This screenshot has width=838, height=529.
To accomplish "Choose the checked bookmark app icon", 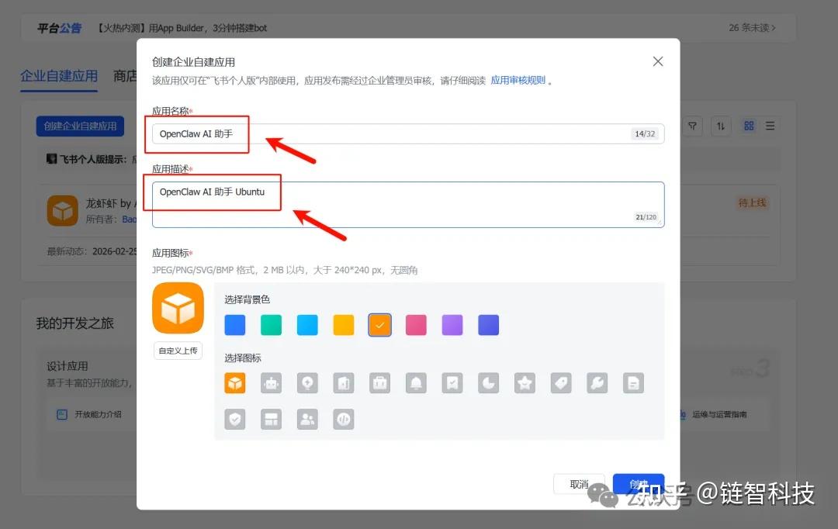I will [452, 383].
